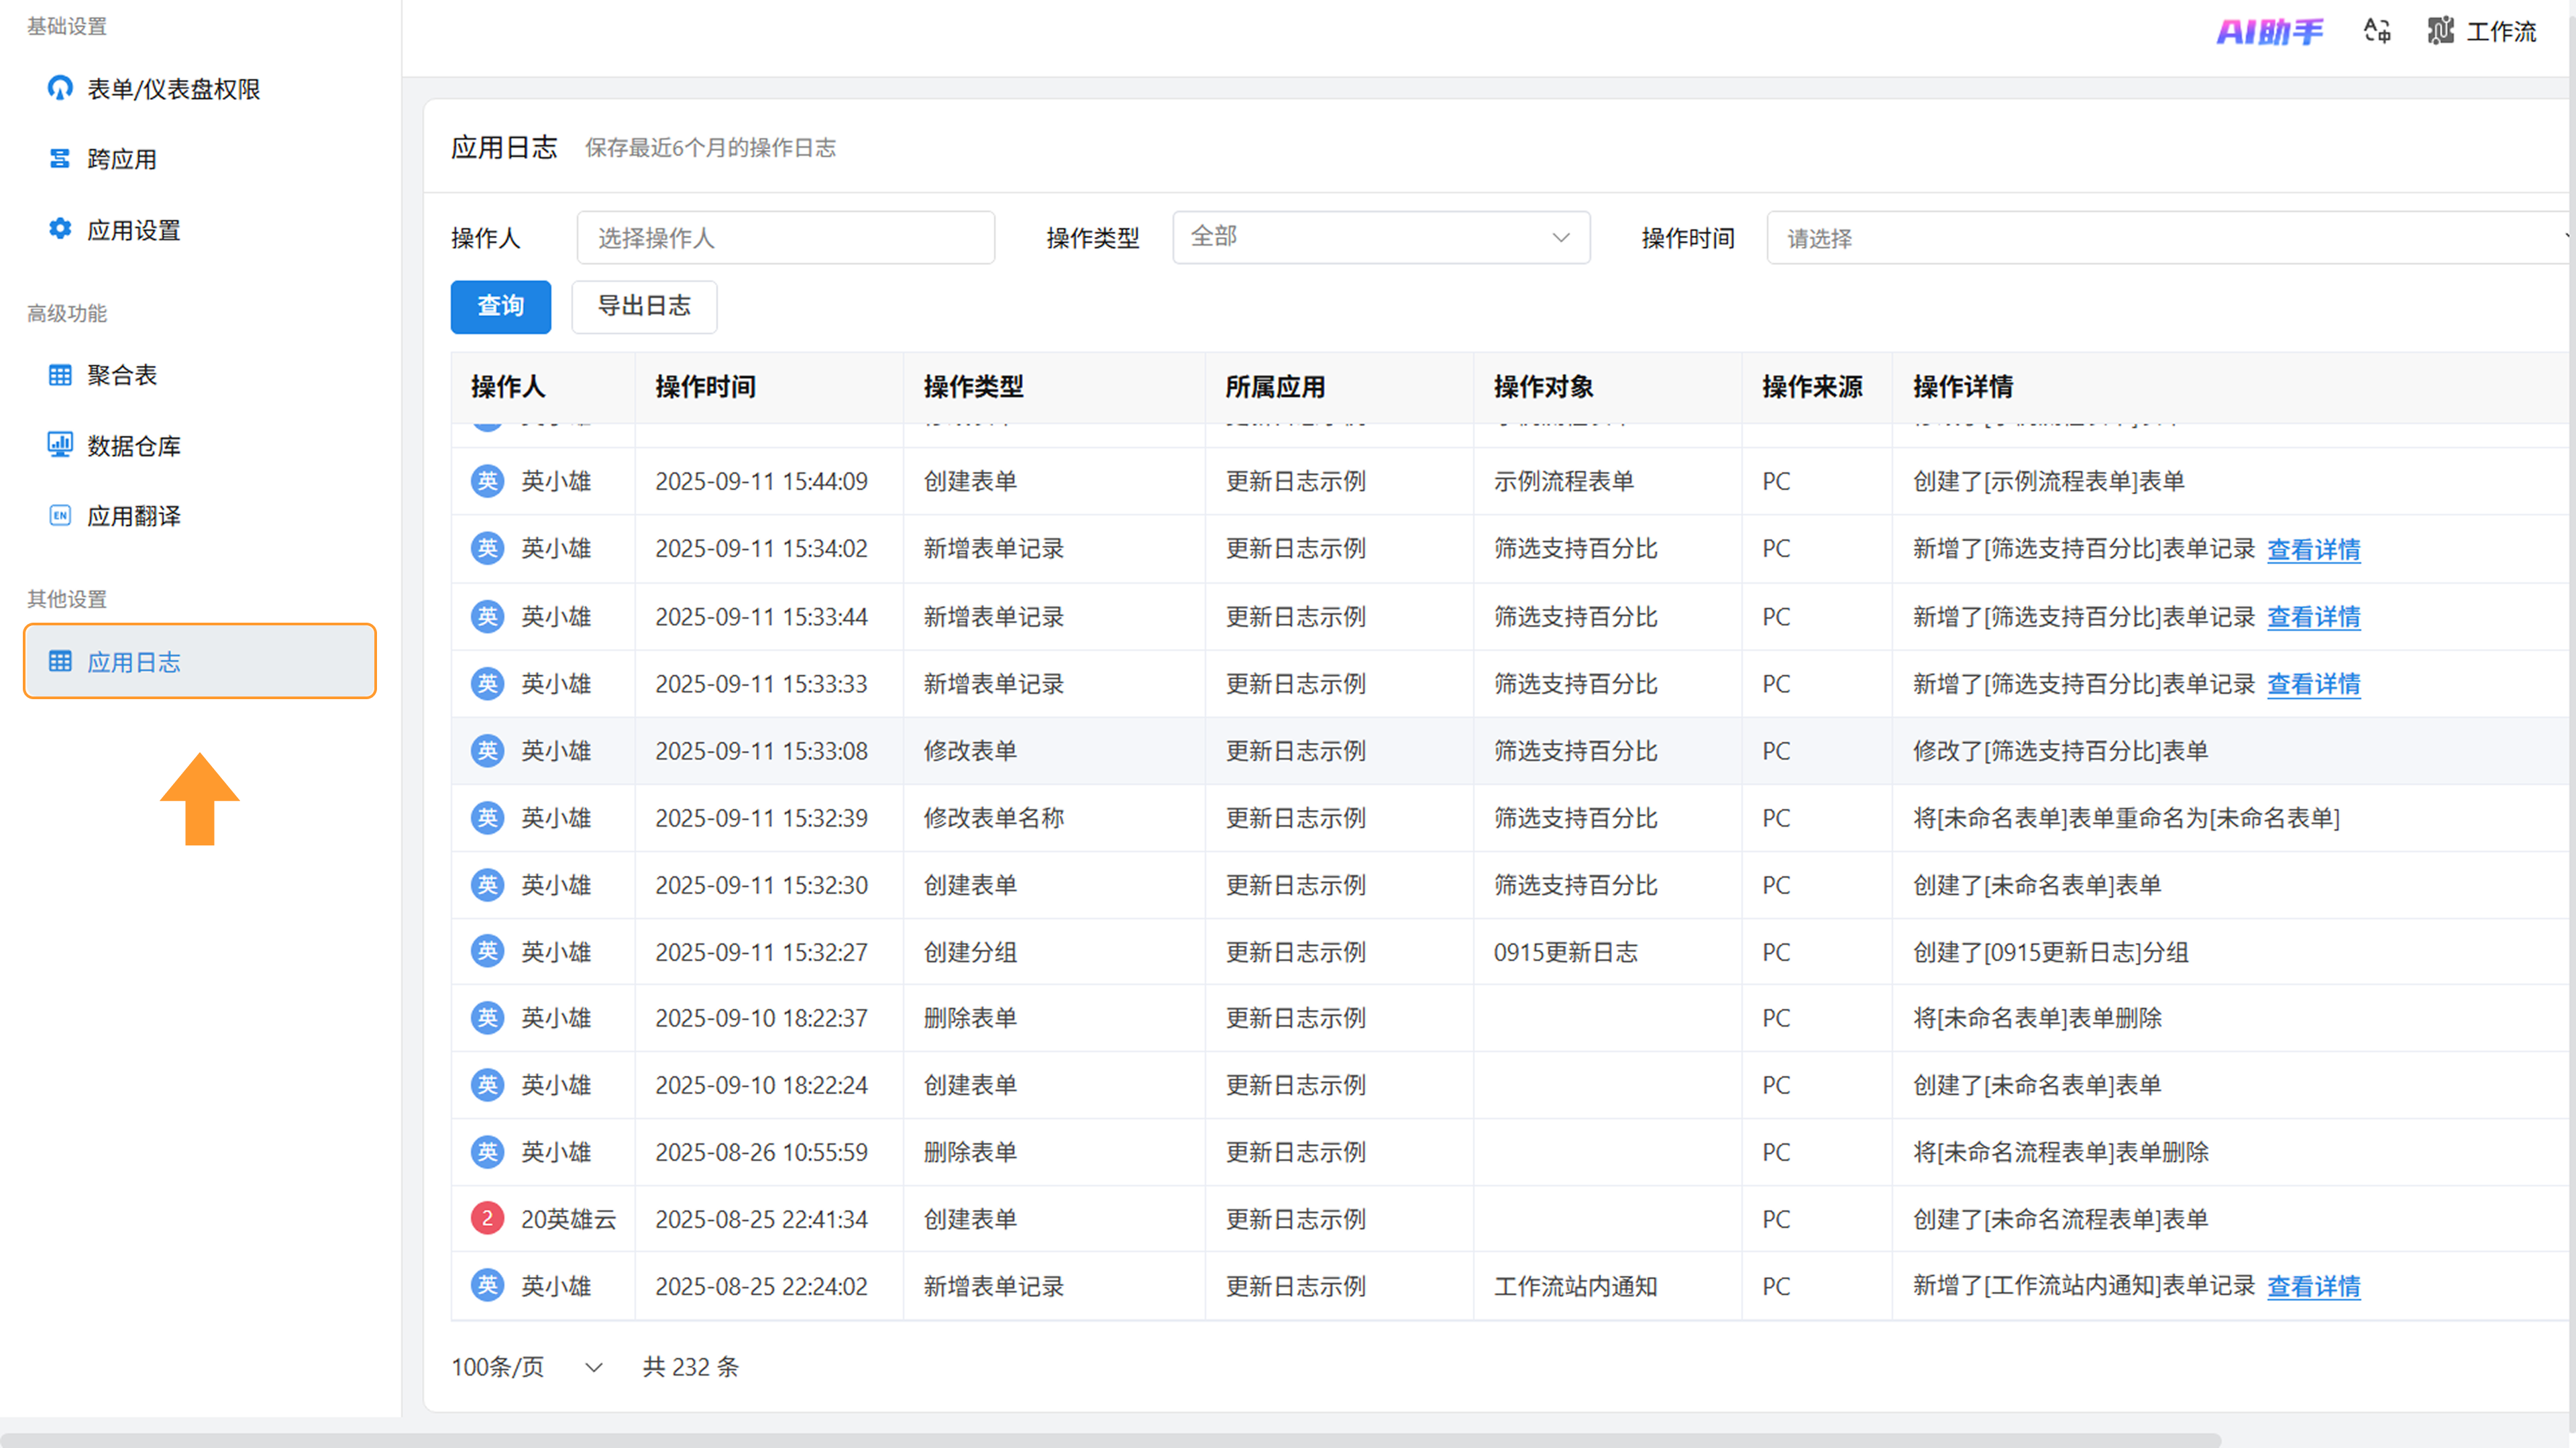The image size is (2576, 1448).
Task: Click the red avatar of 20英雄云
Action: [x=487, y=1218]
